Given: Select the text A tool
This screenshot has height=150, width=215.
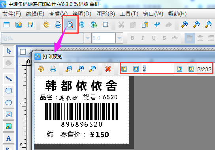Looking at the screenshot, I should point(9,138).
